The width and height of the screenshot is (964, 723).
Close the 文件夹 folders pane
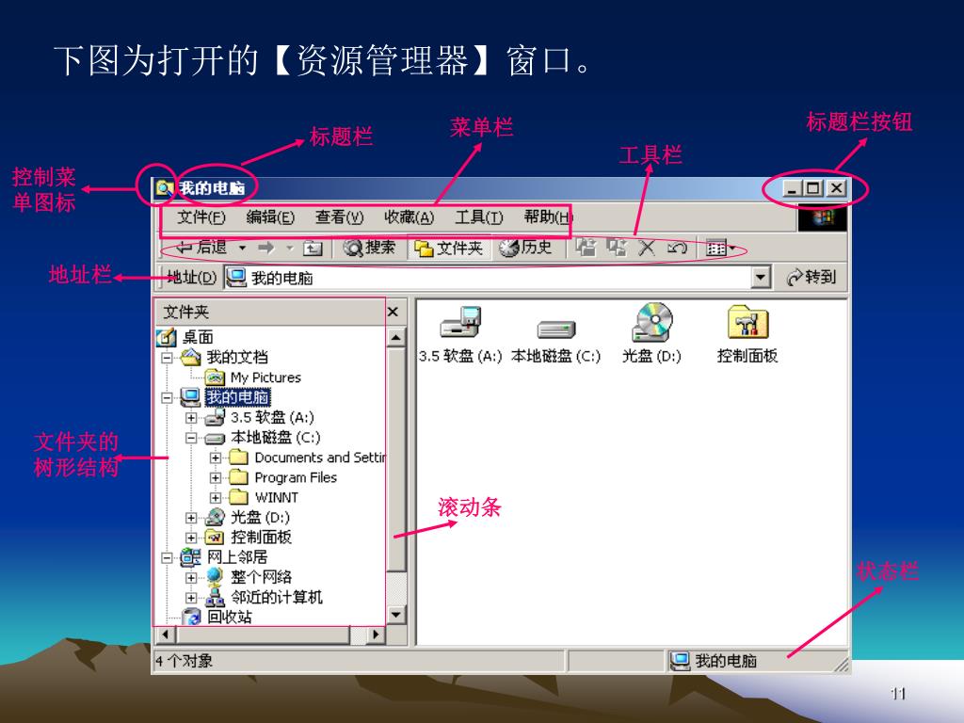(x=394, y=313)
